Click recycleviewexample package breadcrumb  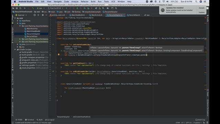(91, 12)
